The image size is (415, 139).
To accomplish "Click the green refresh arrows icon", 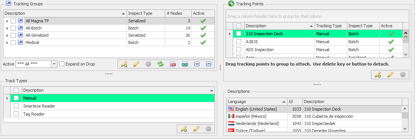I will (161, 64).
